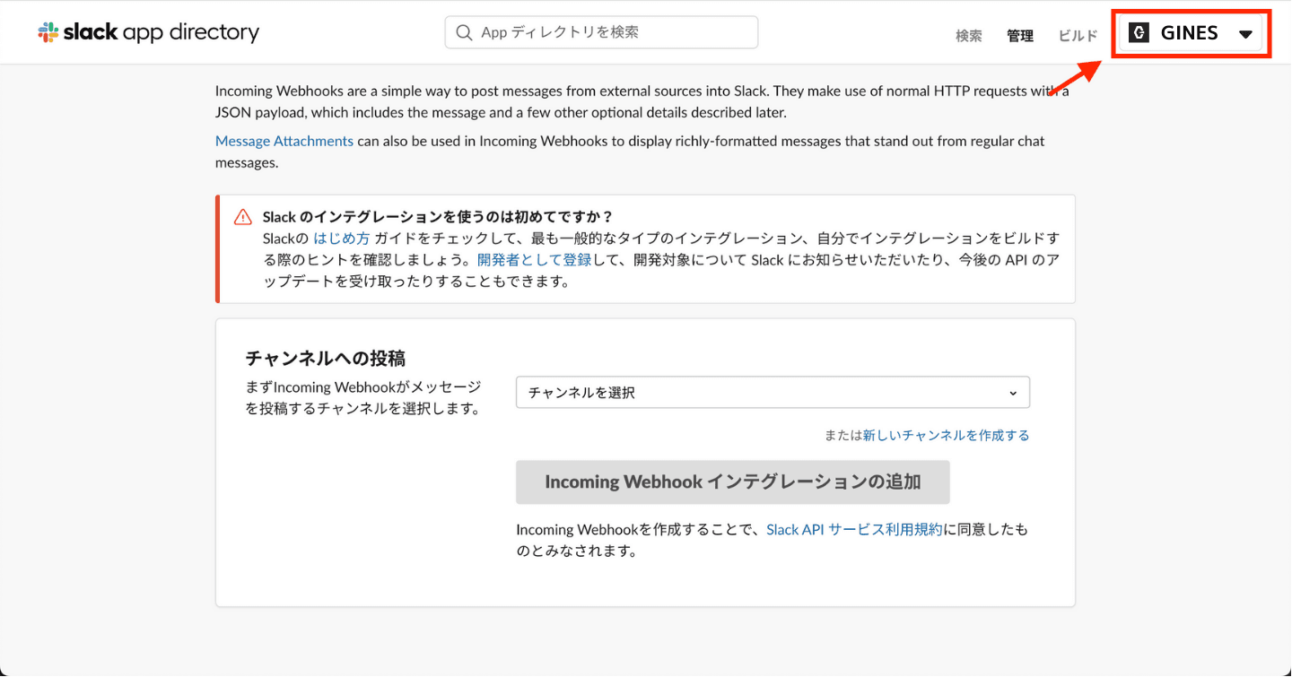The height and width of the screenshot is (677, 1292).
Task: Click the magnifier icon in search box
Action: coord(464,32)
